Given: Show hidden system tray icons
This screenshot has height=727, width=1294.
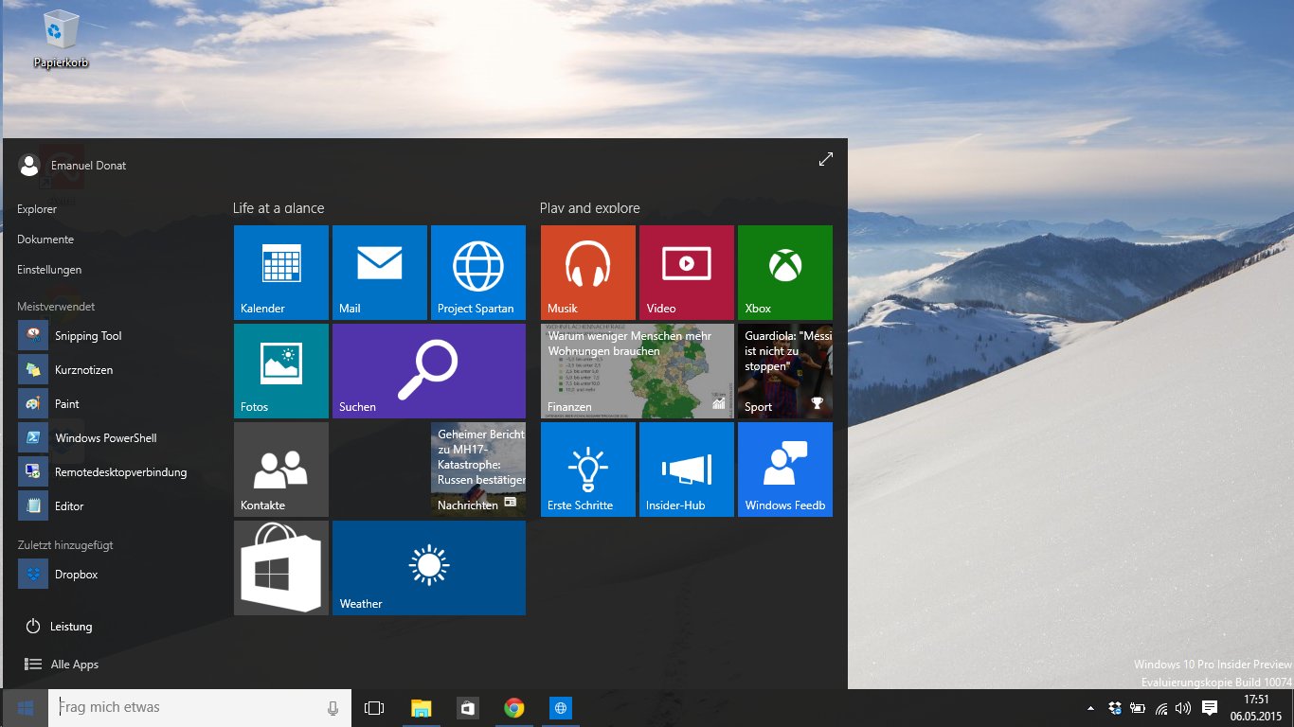Looking at the screenshot, I should pos(1090,708).
